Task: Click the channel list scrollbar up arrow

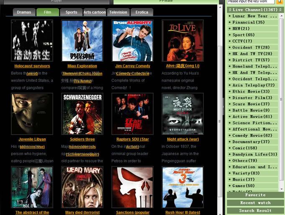Action: click(281, 16)
